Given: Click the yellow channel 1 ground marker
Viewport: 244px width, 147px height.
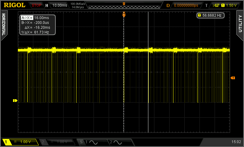Looking at the screenshot, I should point(15,101).
